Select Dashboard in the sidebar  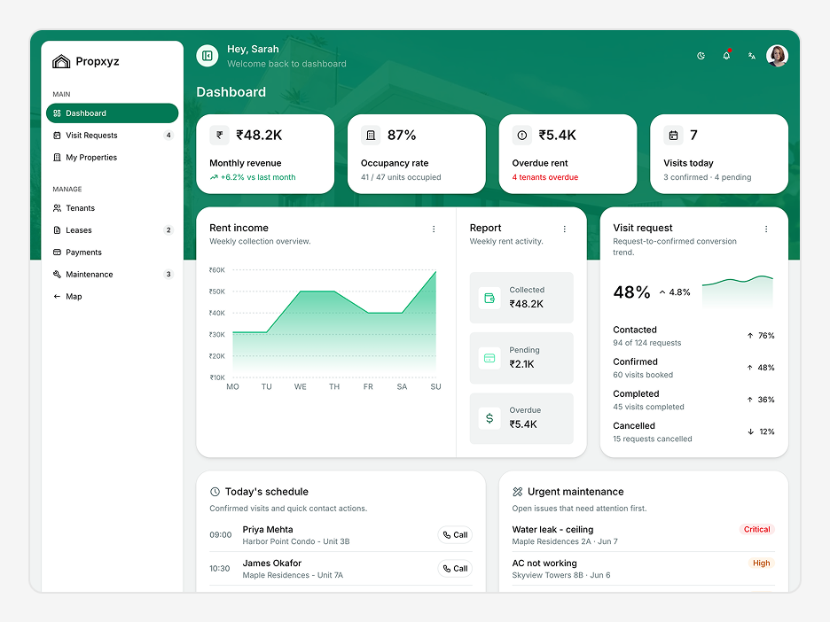[113, 113]
